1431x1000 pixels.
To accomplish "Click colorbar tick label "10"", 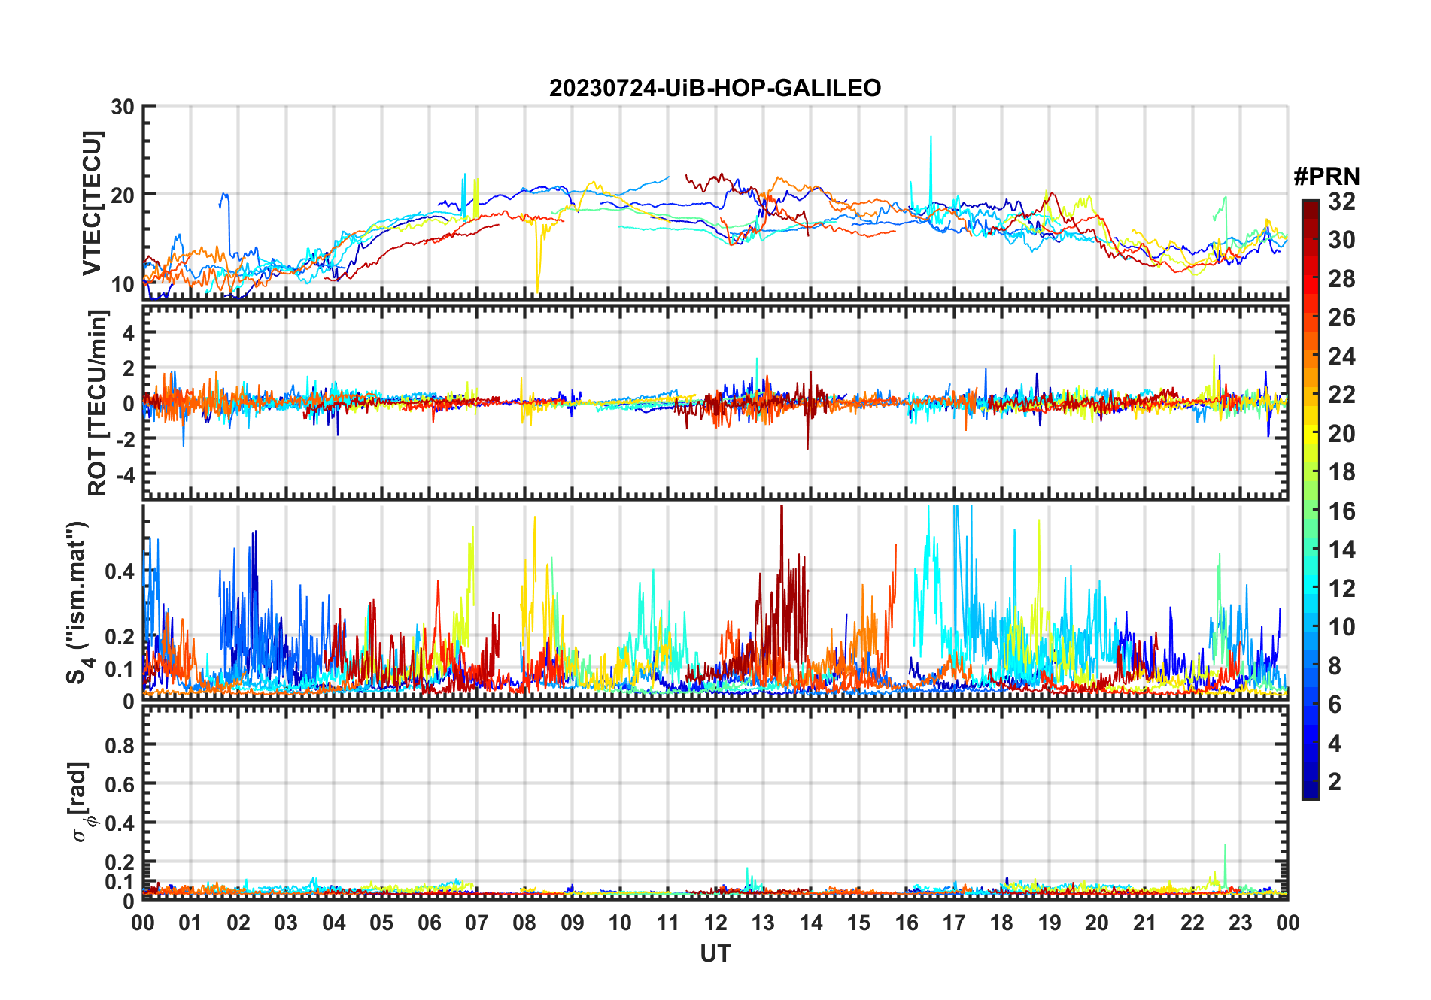I will [x=1341, y=627].
